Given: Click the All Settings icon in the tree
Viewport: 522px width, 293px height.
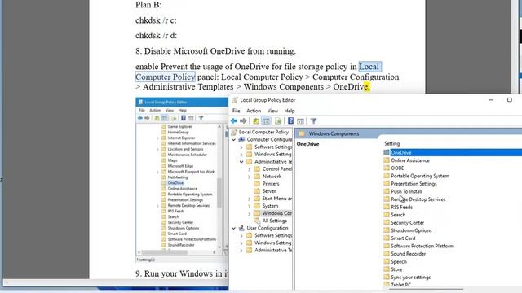Looking at the screenshot, I should click(x=257, y=221).
